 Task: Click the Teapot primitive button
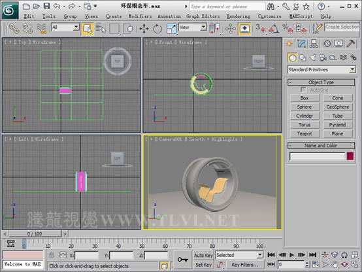coord(304,133)
